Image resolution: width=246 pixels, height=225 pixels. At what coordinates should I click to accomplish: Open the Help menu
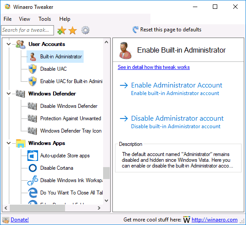[65, 19]
